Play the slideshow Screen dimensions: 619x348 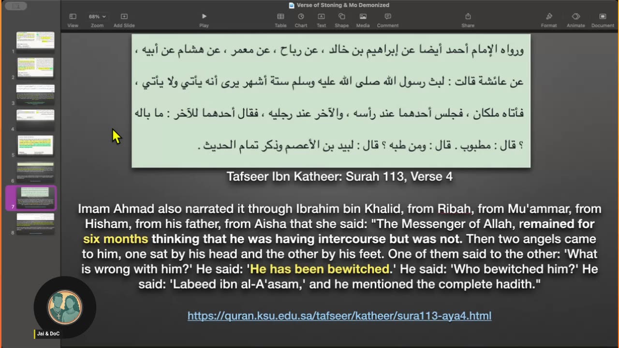click(x=204, y=20)
